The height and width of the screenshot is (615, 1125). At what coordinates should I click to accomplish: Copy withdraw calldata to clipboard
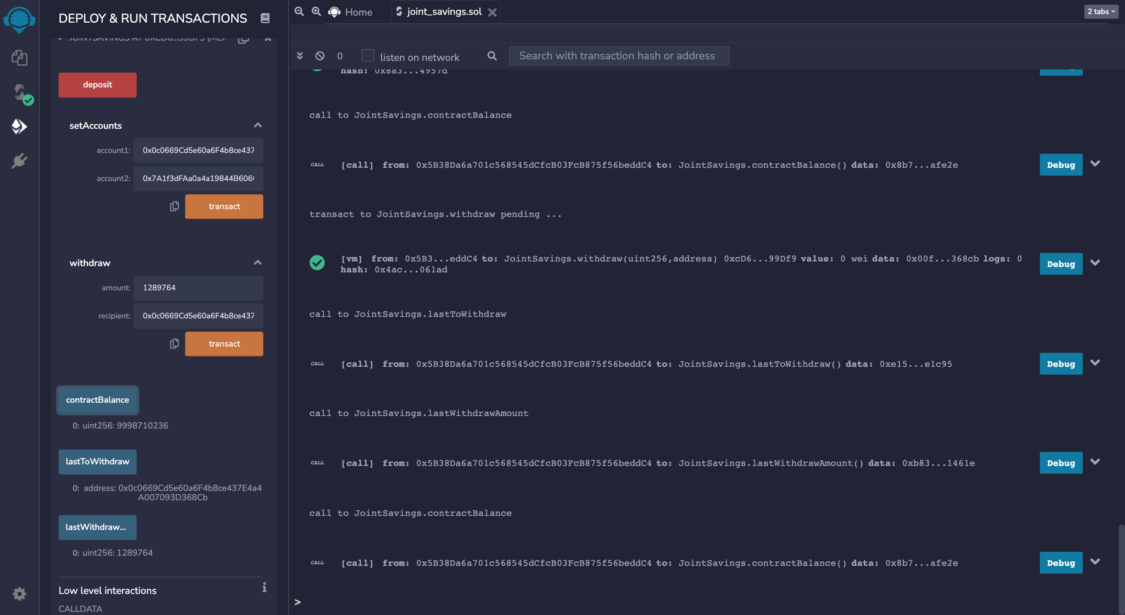[174, 344]
